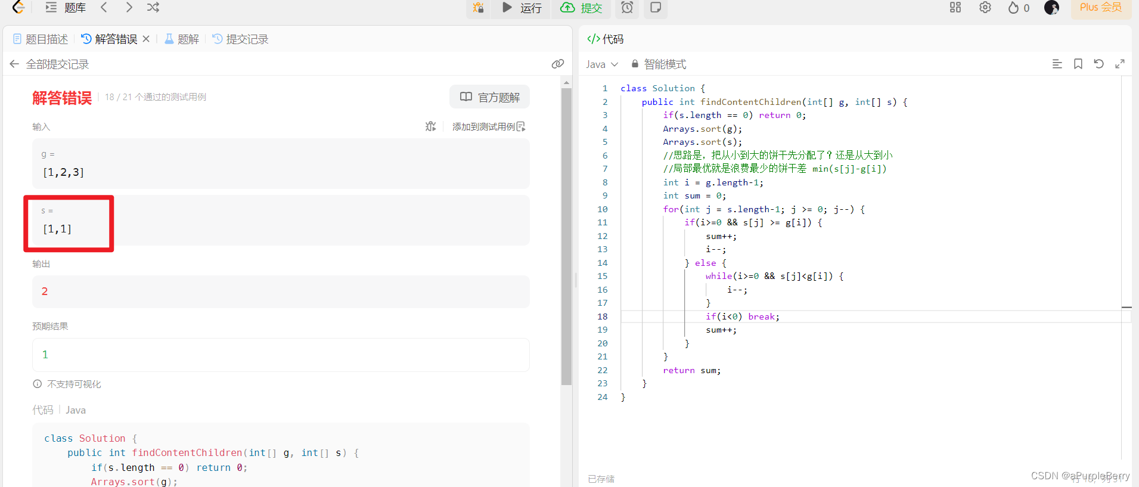The height and width of the screenshot is (487, 1139).
Task: Reset code with undo arrow icon
Action: (x=1099, y=64)
